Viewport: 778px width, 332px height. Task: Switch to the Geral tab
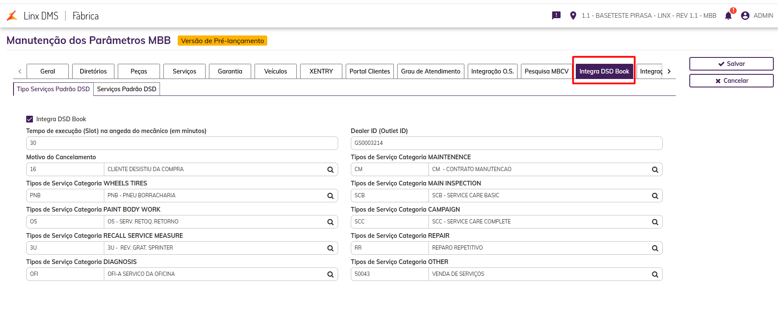(48, 71)
